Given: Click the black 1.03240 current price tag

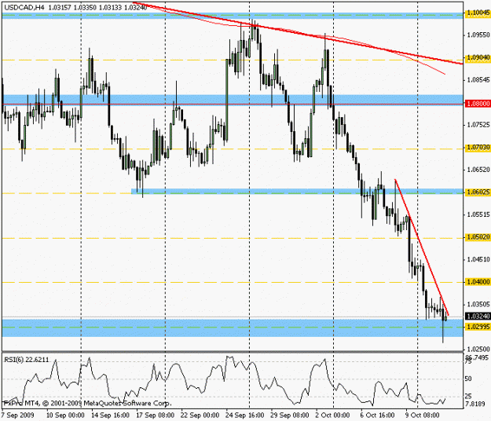Looking at the screenshot, I should [478, 317].
